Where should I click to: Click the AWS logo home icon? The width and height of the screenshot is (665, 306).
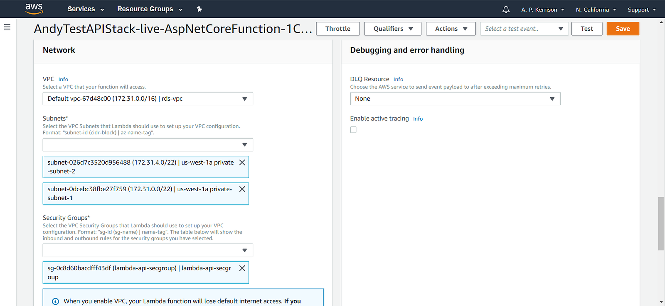(x=34, y=9)
